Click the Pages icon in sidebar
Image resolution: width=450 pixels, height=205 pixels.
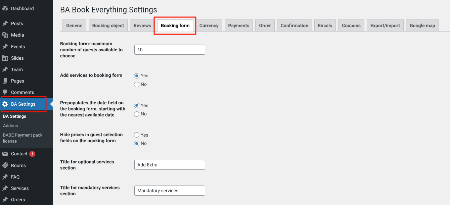5,81
